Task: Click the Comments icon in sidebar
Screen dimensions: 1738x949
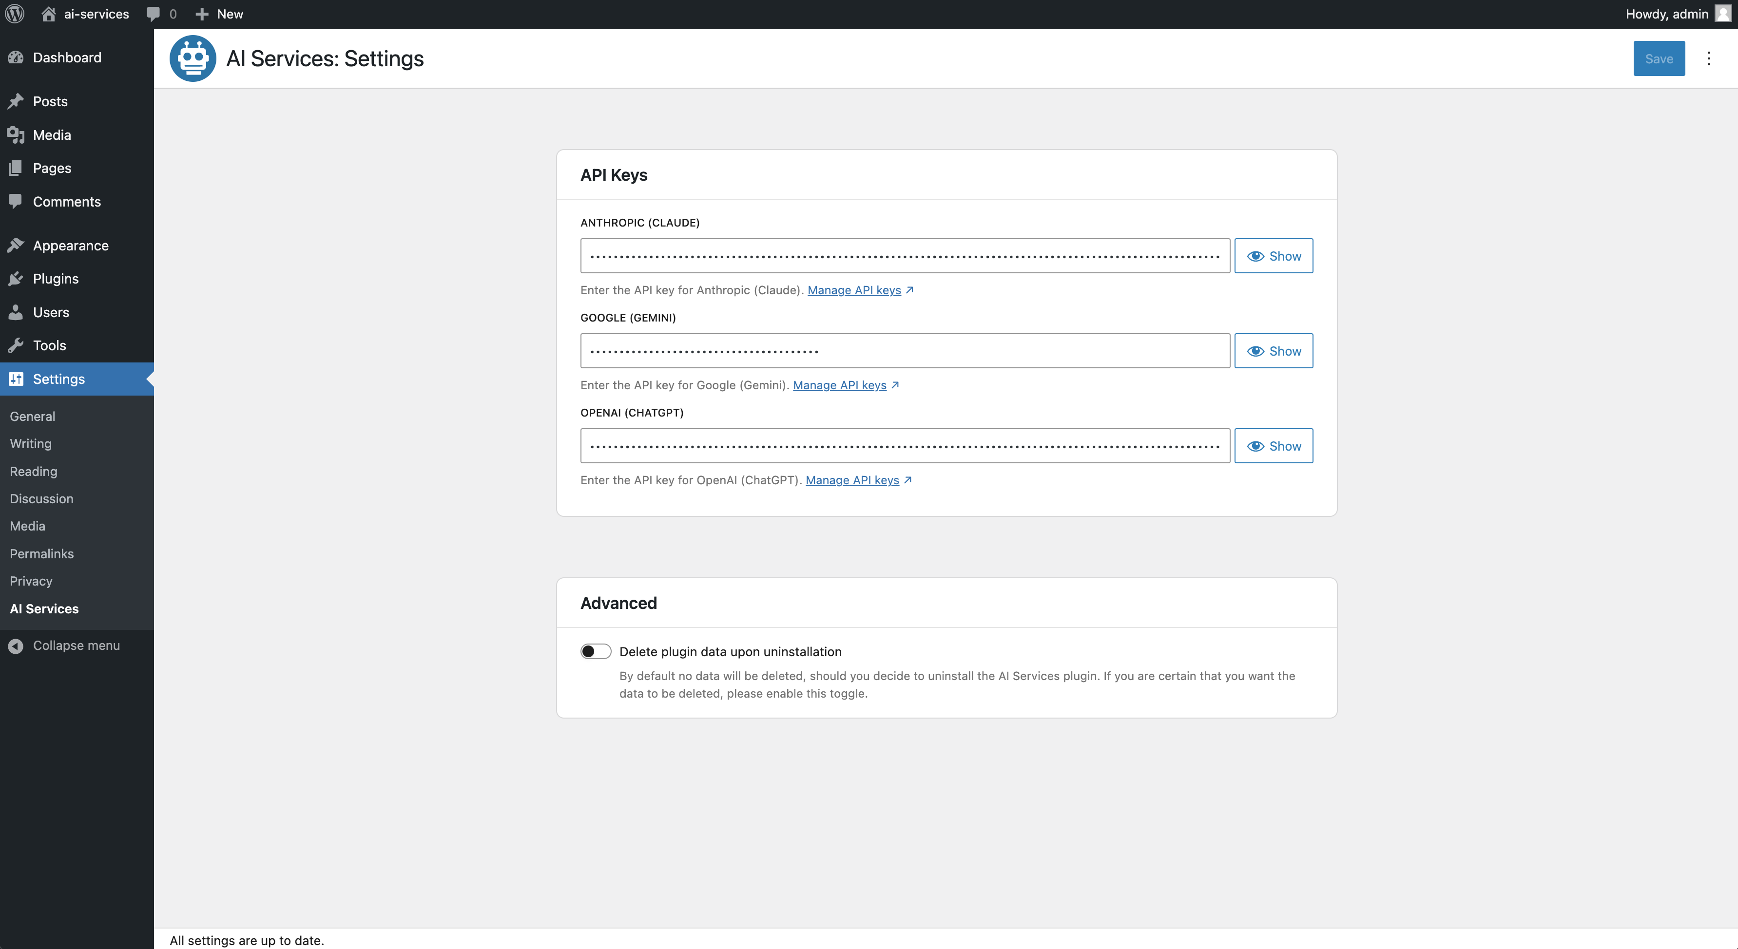Action: [x=17, y=201]
